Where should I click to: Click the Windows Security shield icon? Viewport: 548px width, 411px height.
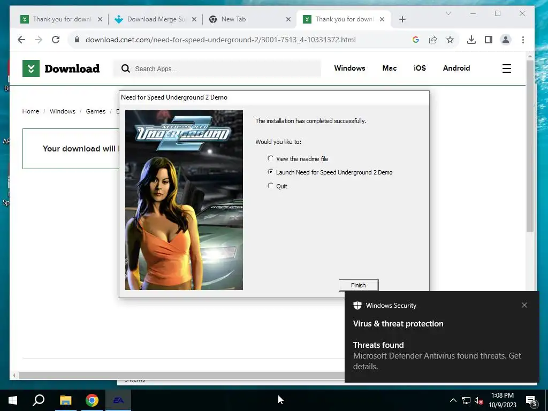(357, 306)
